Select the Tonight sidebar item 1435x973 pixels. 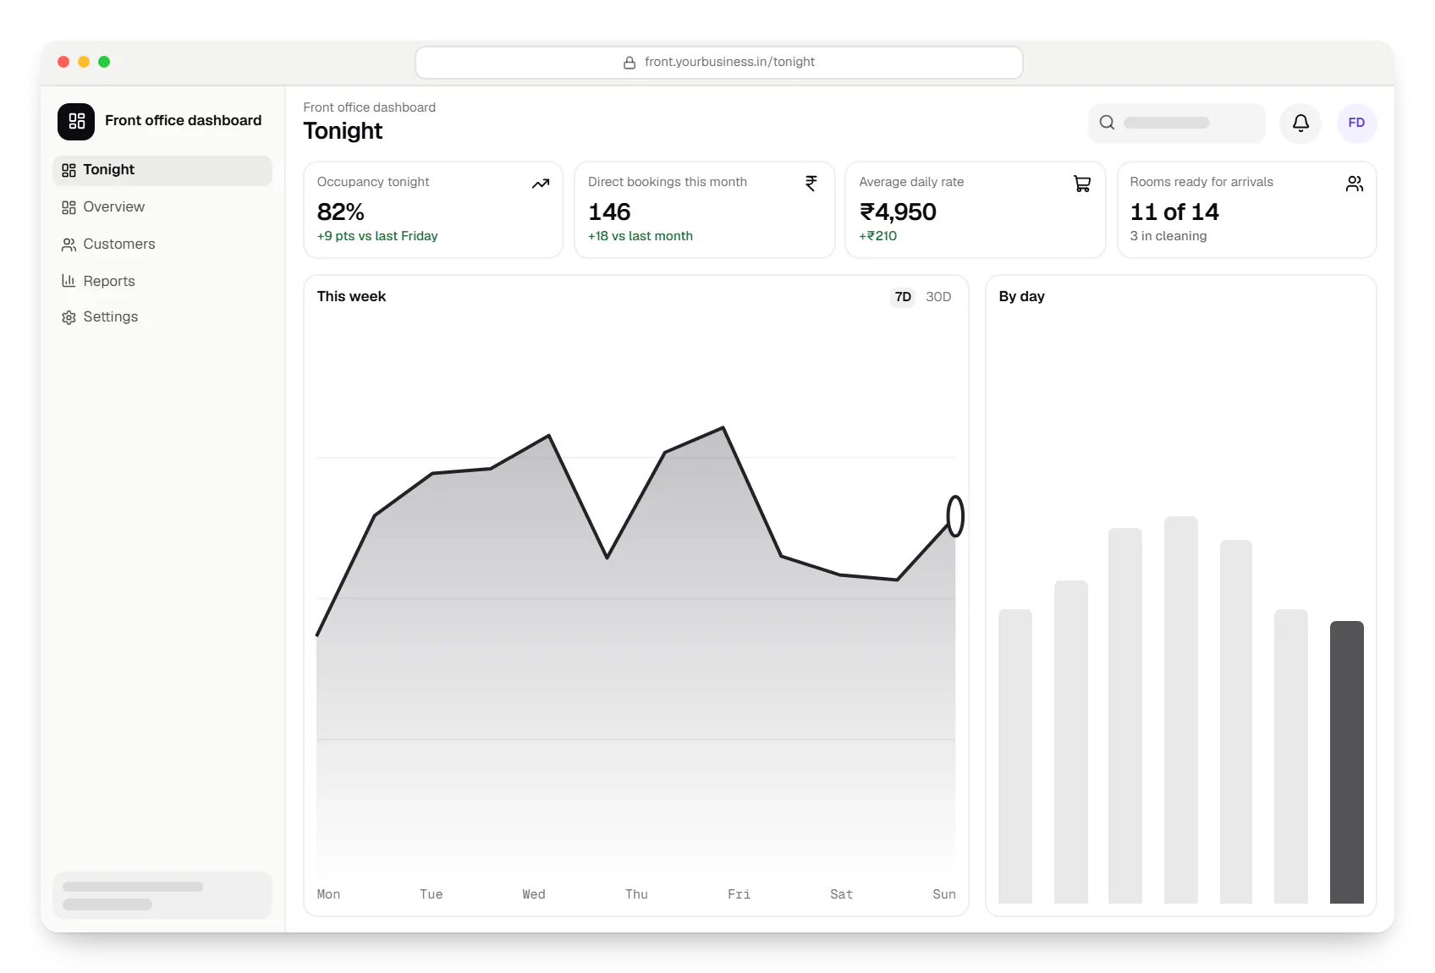pos(162,170)
